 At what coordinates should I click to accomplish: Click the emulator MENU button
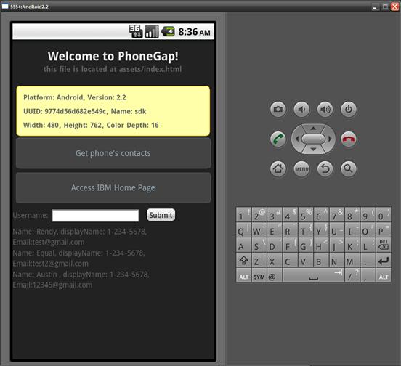(301, 168)
